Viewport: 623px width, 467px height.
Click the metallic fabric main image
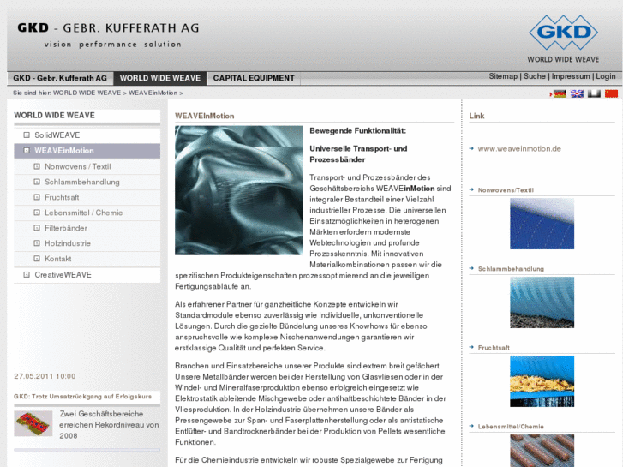239,190
